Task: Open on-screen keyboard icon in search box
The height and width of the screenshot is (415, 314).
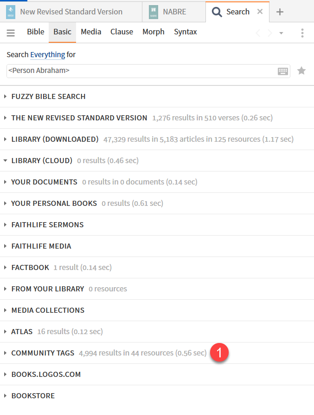Action: pyautogui.click(x=283, y=71)
